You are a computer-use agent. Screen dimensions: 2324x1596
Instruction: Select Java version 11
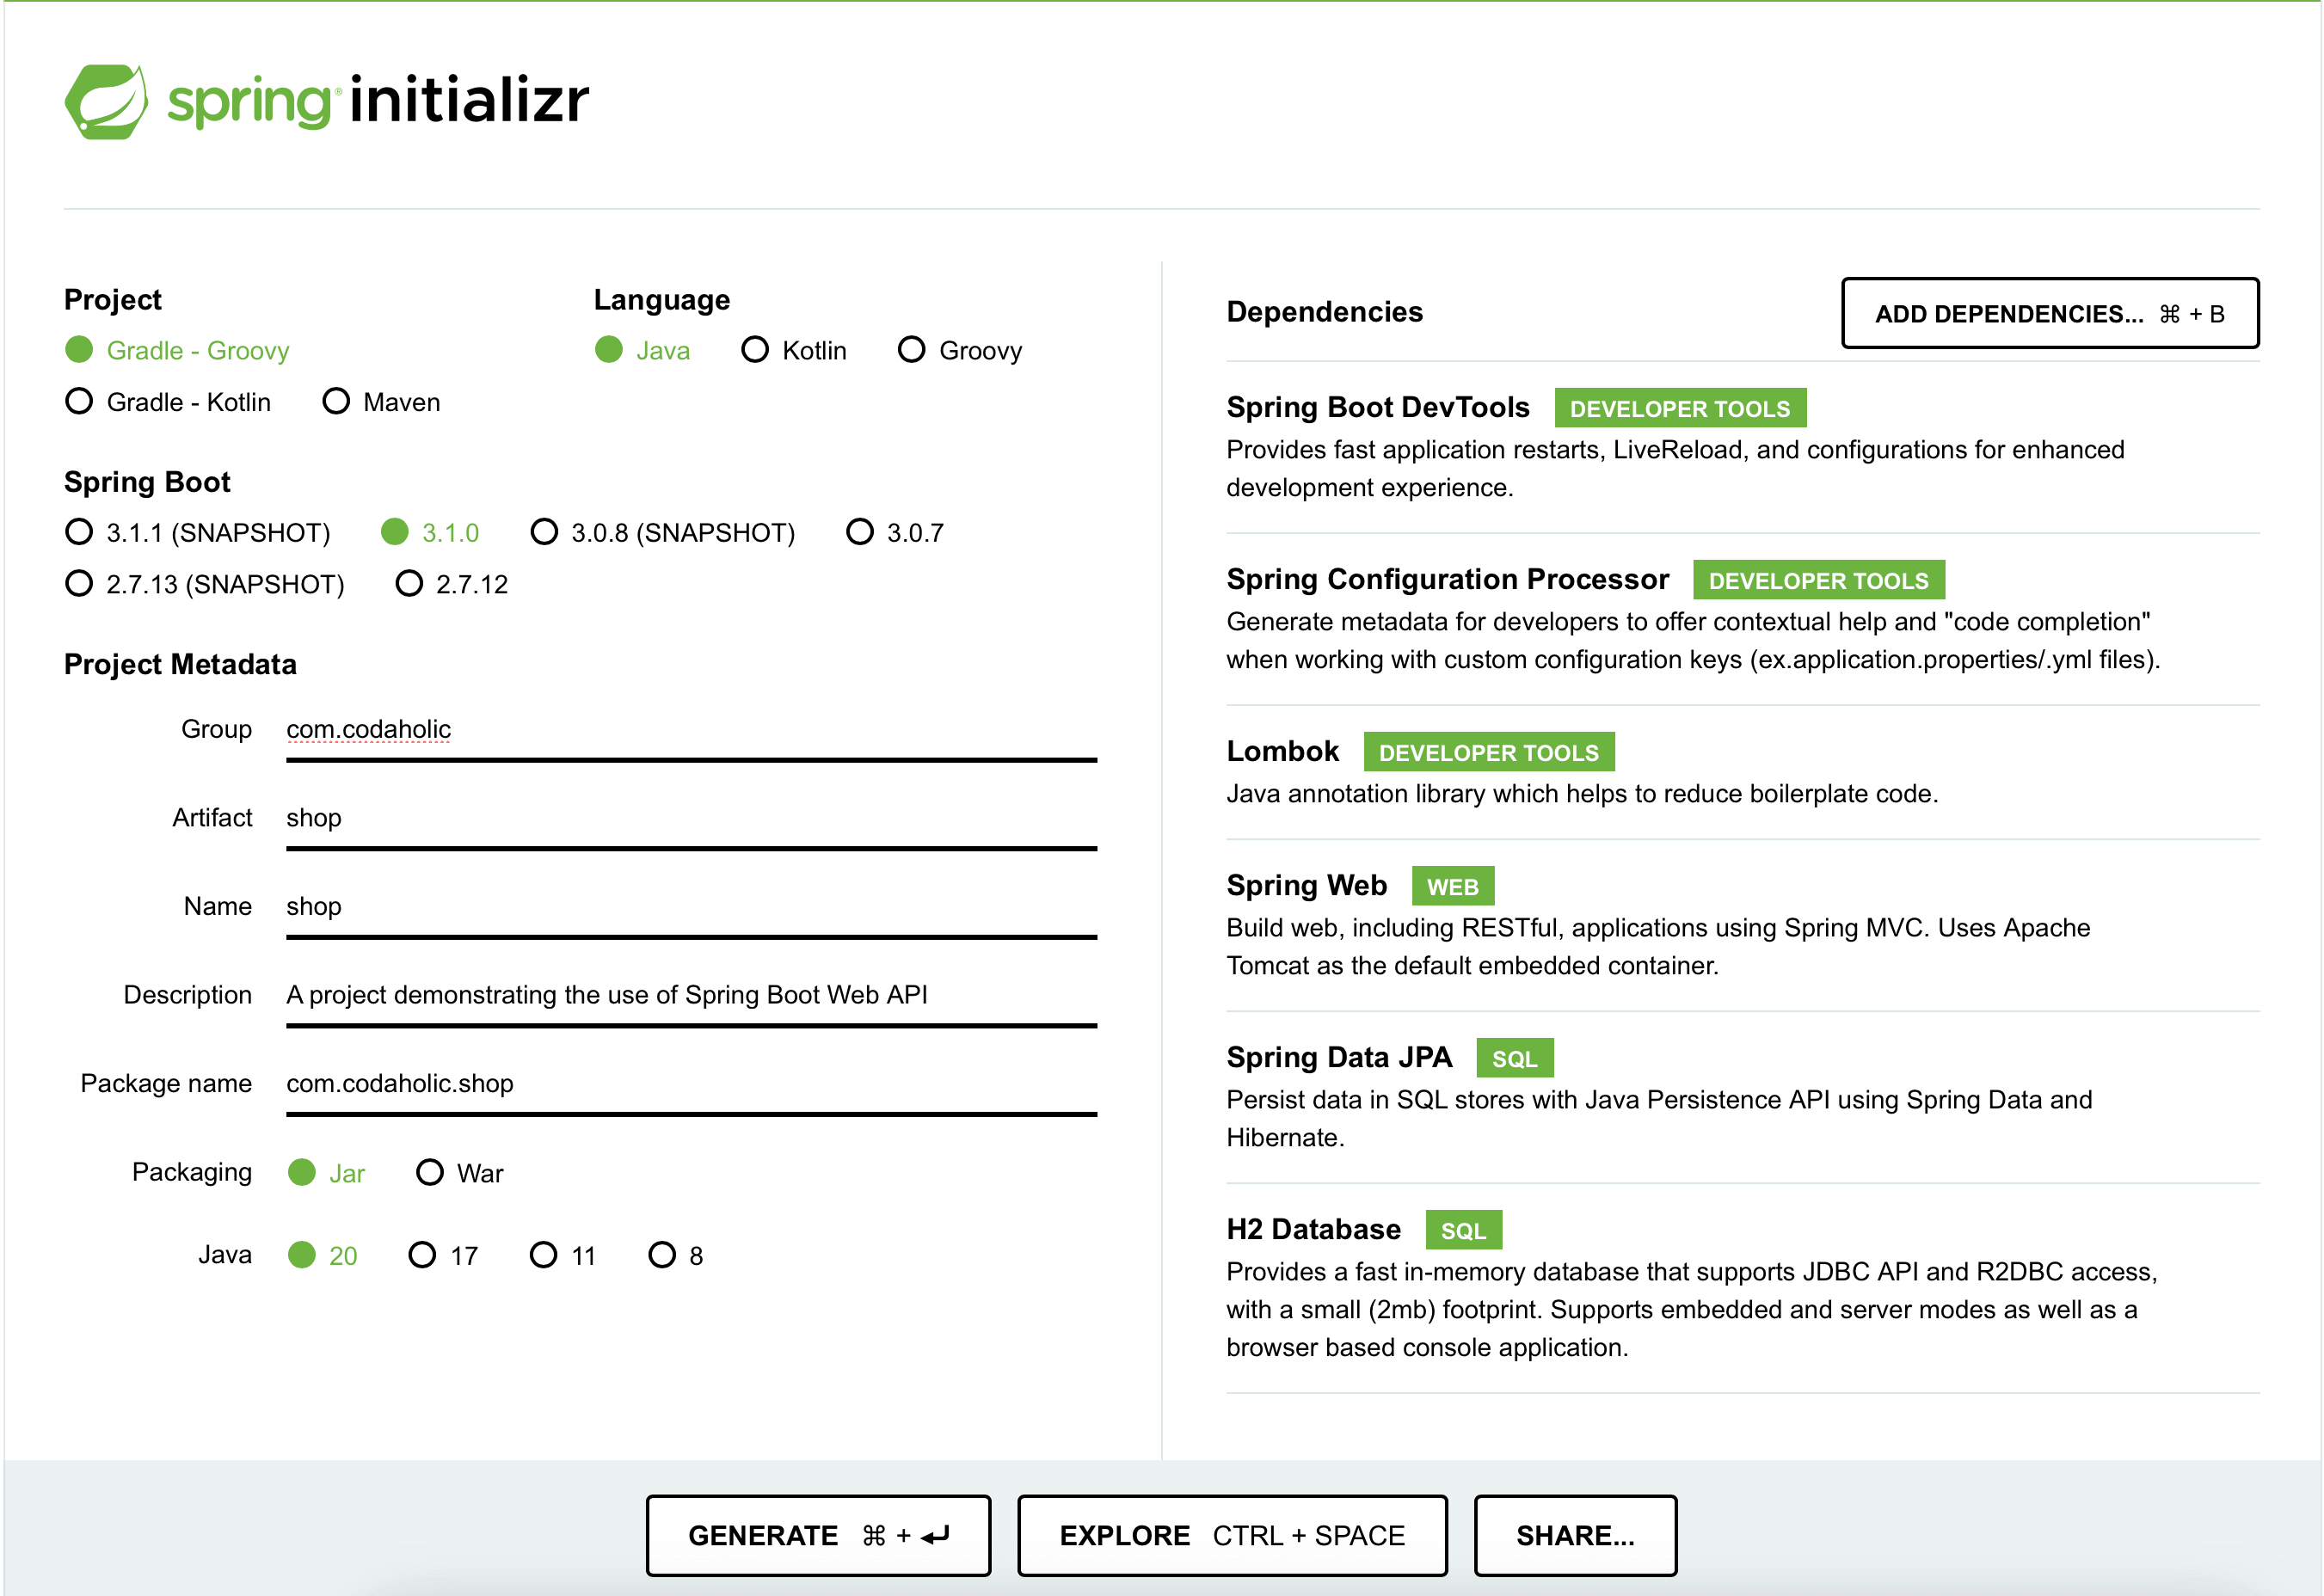(563, 1256)
